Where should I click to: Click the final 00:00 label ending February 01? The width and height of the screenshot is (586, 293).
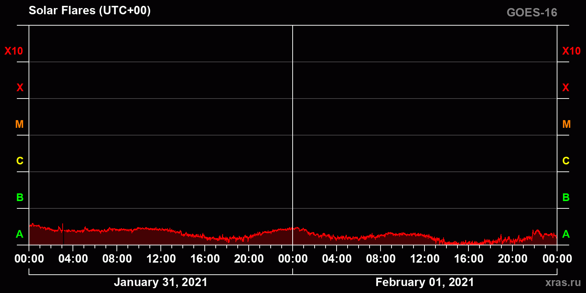pos(557,259)
